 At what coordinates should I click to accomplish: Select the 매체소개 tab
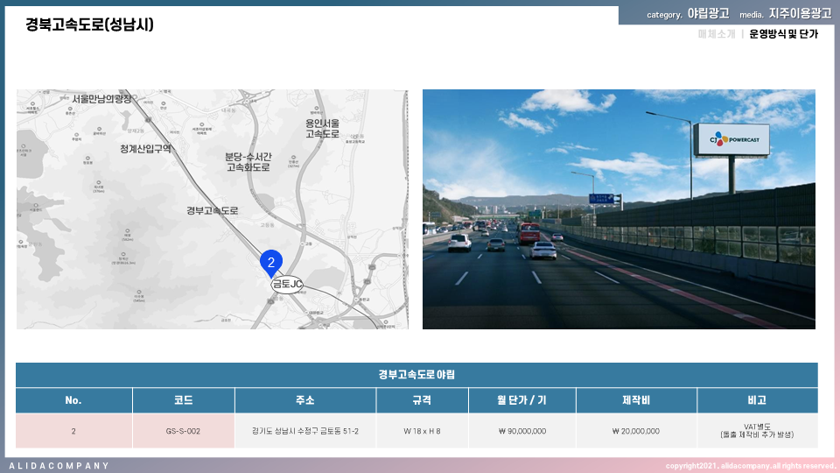(x=716, y=34)
